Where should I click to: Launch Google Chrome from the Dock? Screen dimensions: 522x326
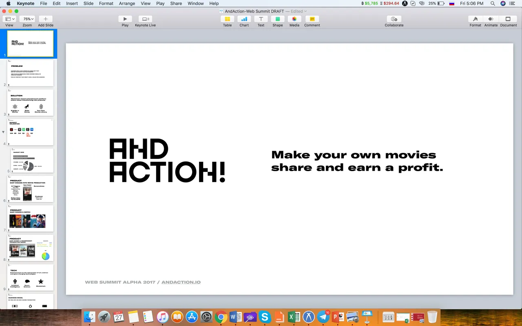point(221,317)
